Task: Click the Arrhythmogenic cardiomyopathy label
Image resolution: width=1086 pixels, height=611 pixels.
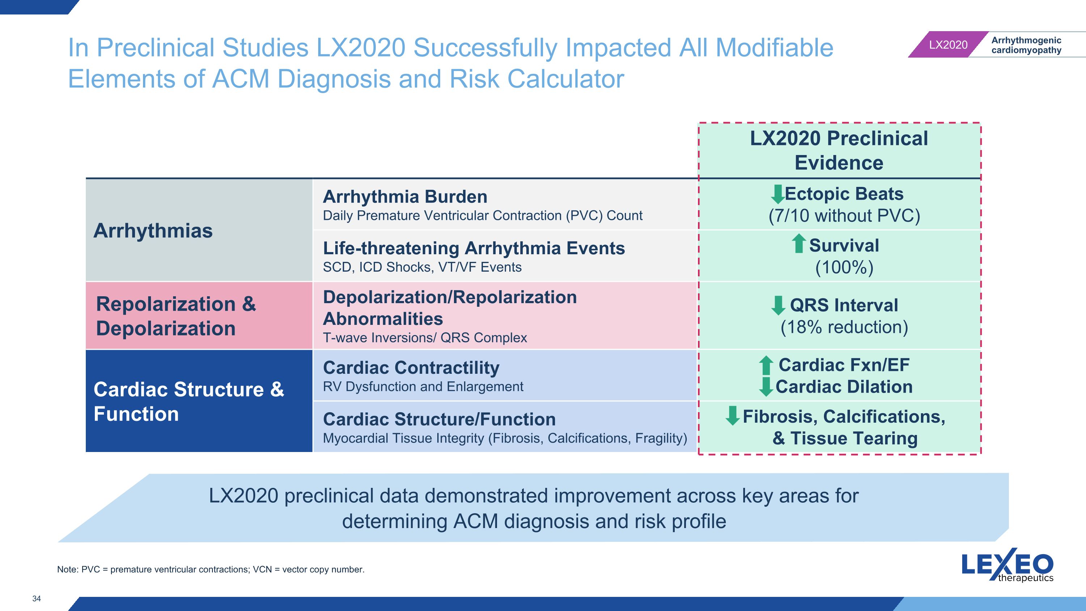Action: pyautogui.click(x=1026, y=45)
